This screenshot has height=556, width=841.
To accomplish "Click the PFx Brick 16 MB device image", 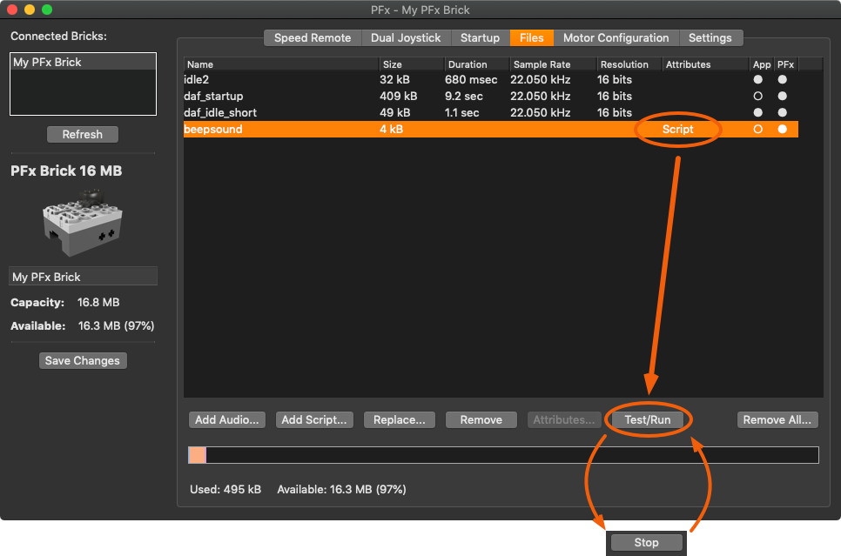I will [83, 222].
